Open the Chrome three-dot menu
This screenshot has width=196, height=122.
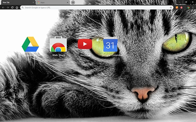click(193, 8)
